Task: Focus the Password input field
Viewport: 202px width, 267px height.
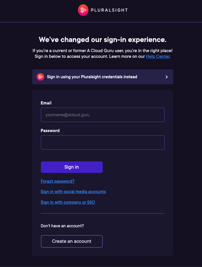Action: click(x=102, y=142)
